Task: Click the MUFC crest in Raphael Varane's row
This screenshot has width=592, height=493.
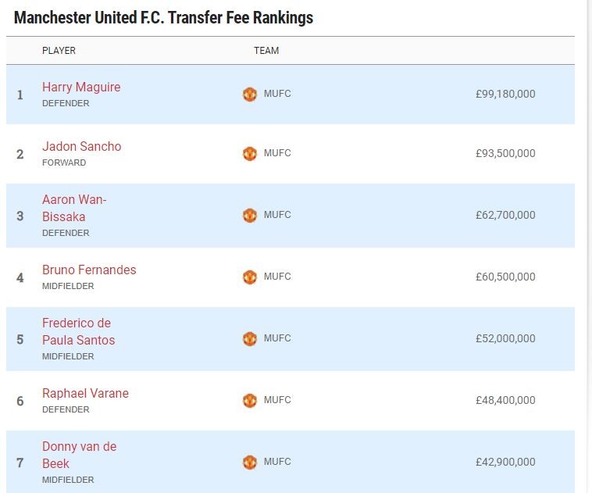Action: point(250,401)
